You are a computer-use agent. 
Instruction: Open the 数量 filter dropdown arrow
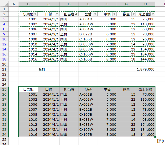[x=133, y=14]
